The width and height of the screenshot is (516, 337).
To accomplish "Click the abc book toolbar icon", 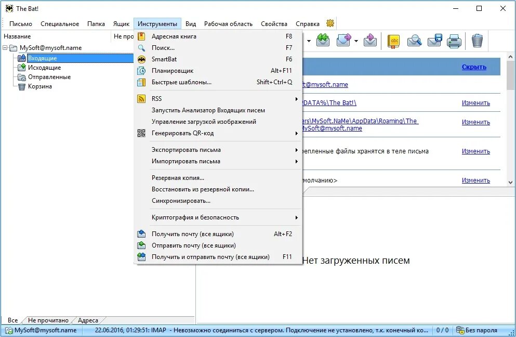I will (x=393, y=41).
